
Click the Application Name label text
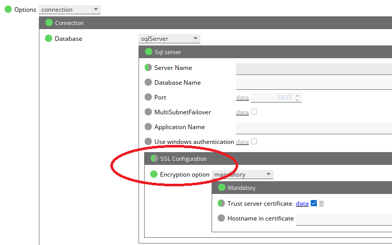click(x=179, y=127)
